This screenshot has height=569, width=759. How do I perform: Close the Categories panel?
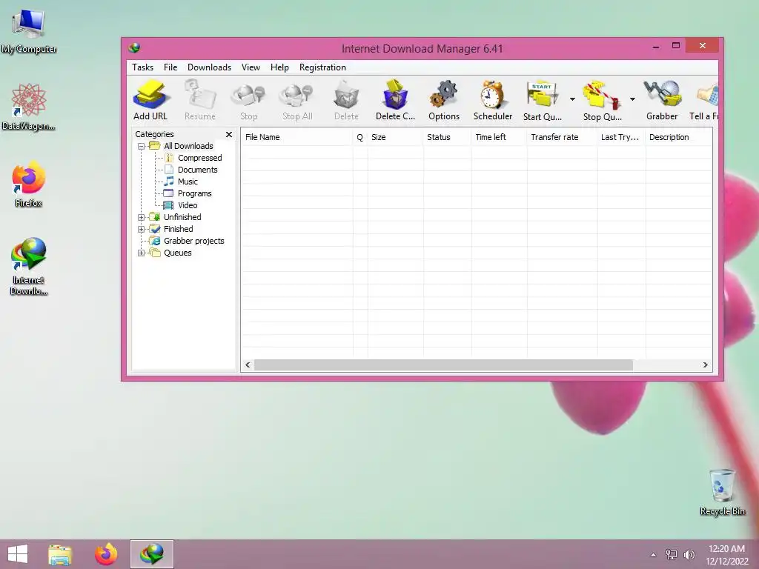[229, 135]
